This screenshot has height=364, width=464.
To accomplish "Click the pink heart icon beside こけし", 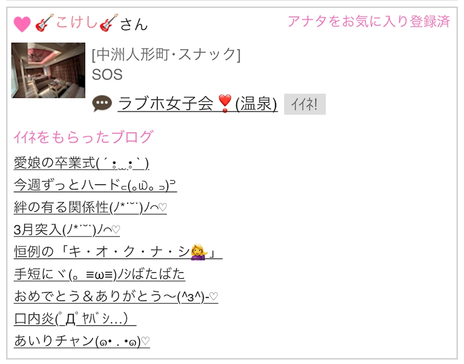I will click(x=22, y=24).
